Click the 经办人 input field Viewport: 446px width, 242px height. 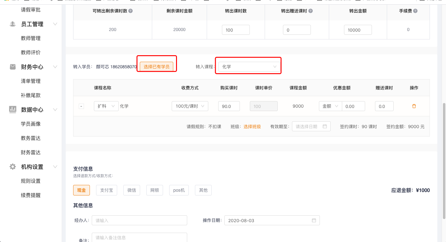pyautogui.click(x=139, y=221)
